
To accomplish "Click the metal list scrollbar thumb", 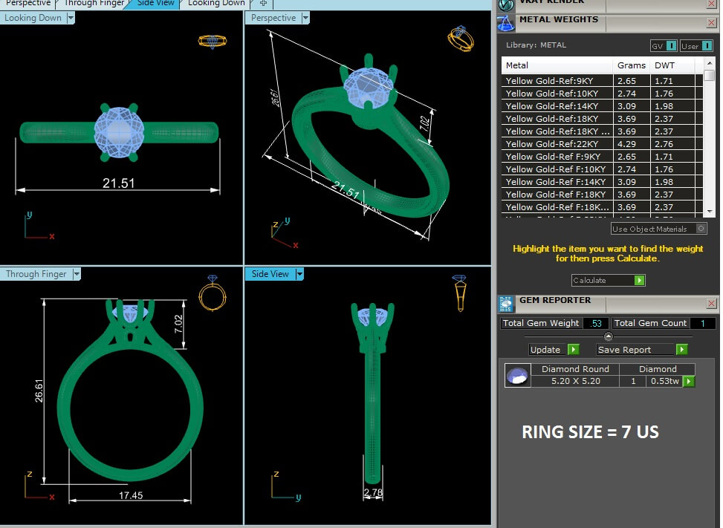I will coord(709,75).
